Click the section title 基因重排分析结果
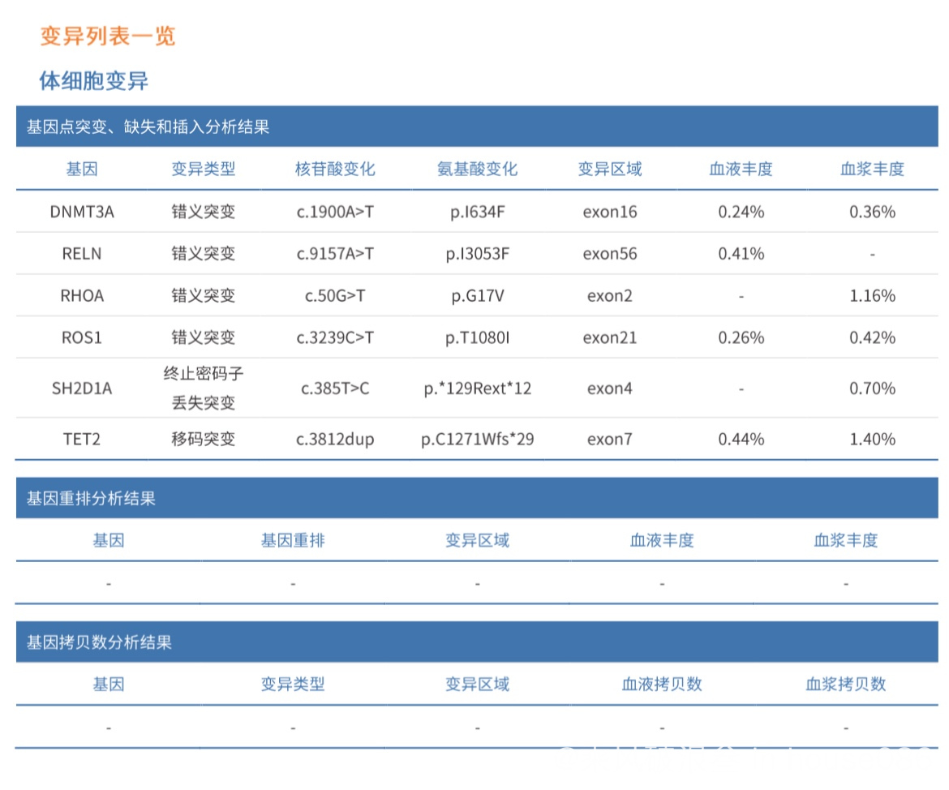Image resolution: width=949 pixels, height=790 pixels. pyautogui.click(x=91, y=498)
